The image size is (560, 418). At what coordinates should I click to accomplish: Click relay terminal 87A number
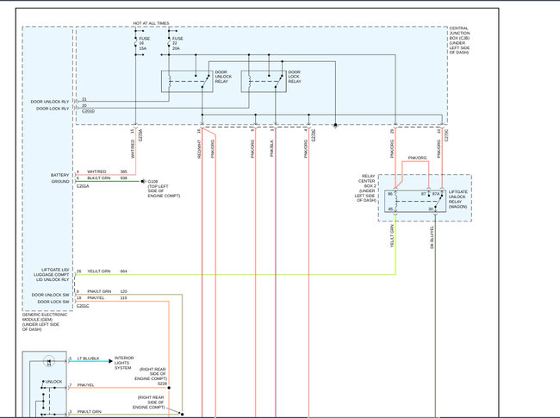[436, 194]
